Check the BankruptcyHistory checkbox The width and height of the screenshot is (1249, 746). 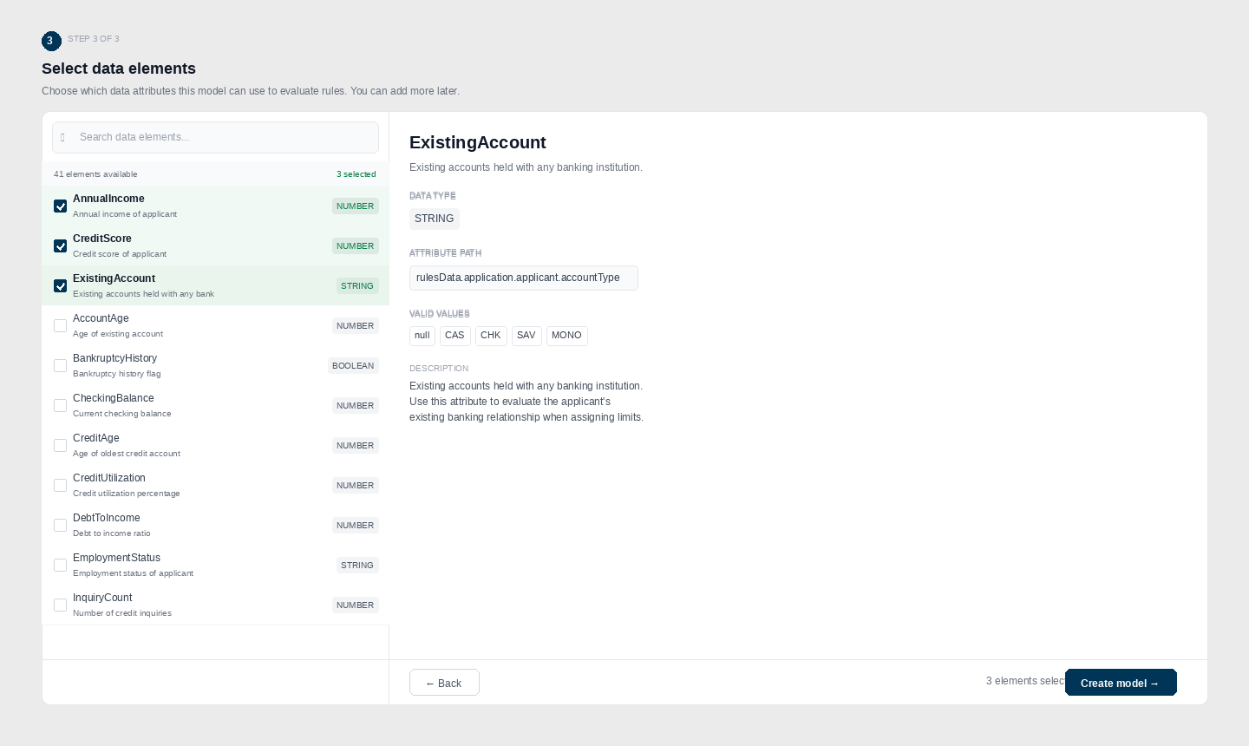[60, 365]
